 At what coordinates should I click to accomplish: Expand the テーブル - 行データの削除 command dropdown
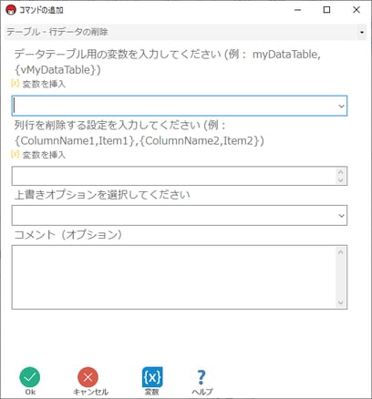tap(362, 32)
